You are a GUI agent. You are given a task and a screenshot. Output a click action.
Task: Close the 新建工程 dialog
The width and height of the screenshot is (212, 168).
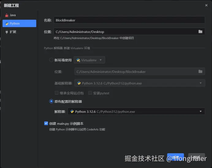tap(206, 5)
